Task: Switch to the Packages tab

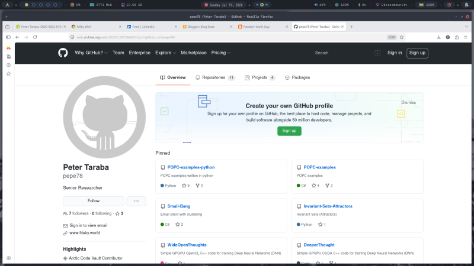Action: coord(297,78)
